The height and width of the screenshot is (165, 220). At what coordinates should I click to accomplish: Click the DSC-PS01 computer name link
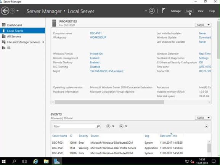pos(96,33)
